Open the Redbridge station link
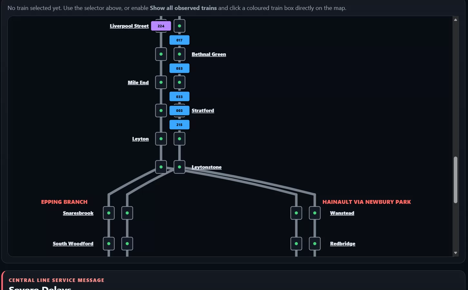This screenshot has width=468, height=290. (x=343, y=244)
